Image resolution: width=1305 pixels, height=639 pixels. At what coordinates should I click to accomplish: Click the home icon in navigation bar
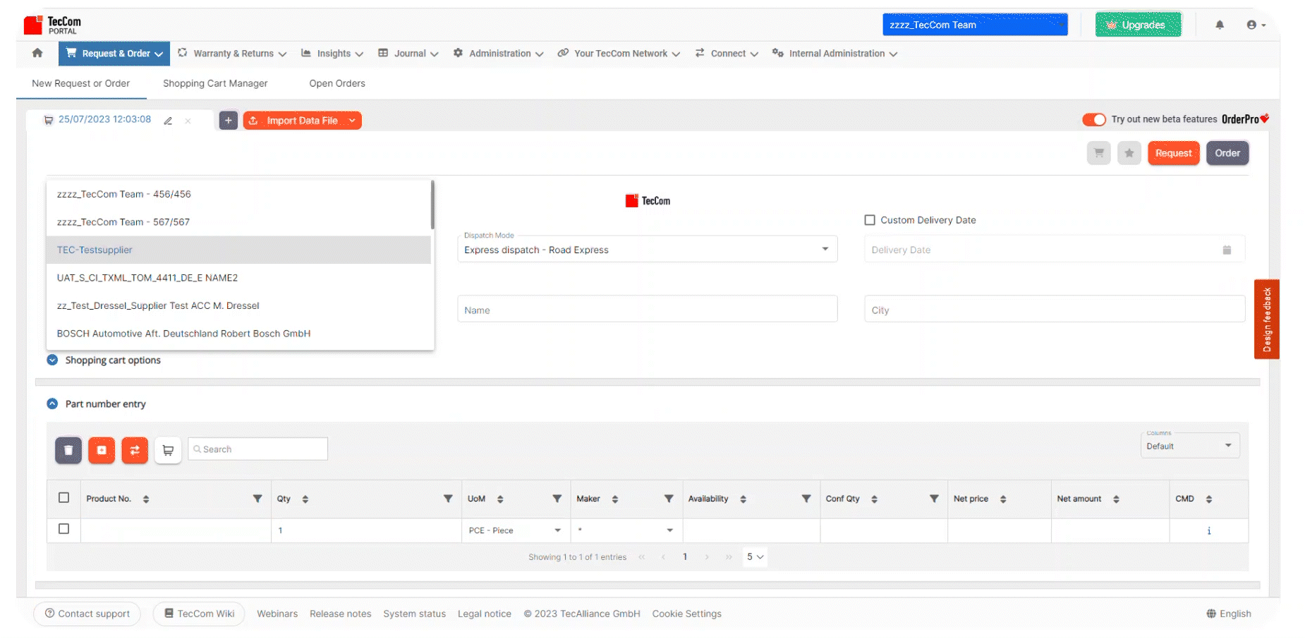tap(37, 53)
